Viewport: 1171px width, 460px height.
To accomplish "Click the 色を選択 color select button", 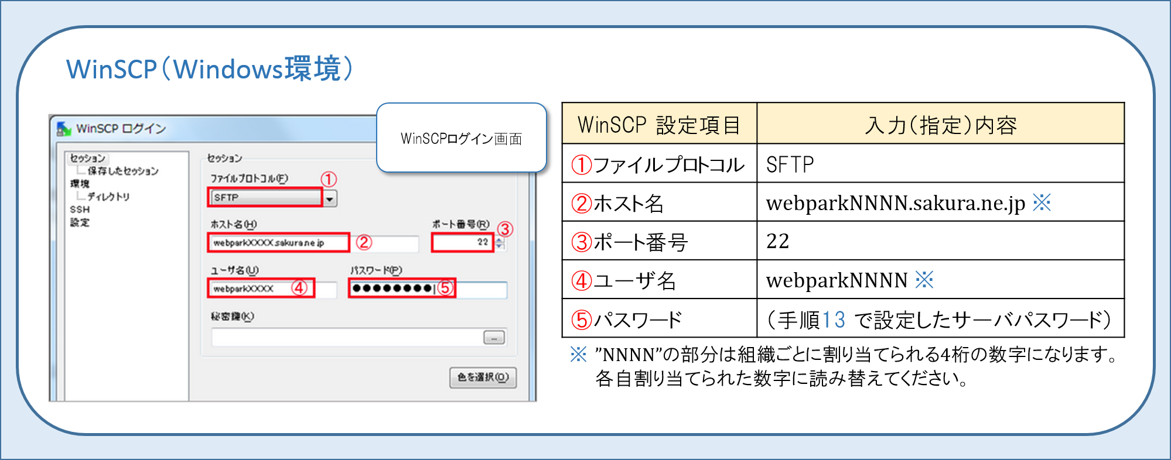I will tap(483, 377).
